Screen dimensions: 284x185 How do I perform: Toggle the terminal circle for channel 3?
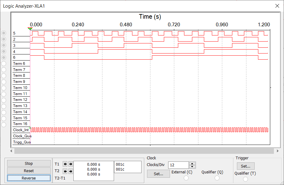pyautogui.click(x=4, y=45)
